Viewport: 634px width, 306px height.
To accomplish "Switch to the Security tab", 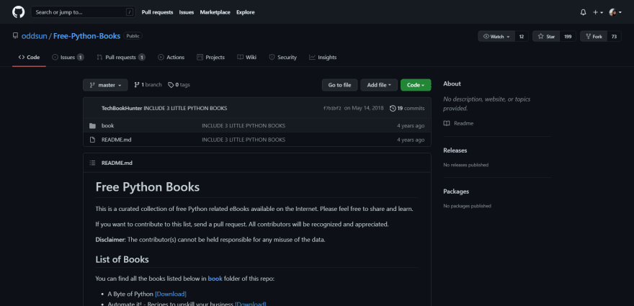I will (282, 58).
